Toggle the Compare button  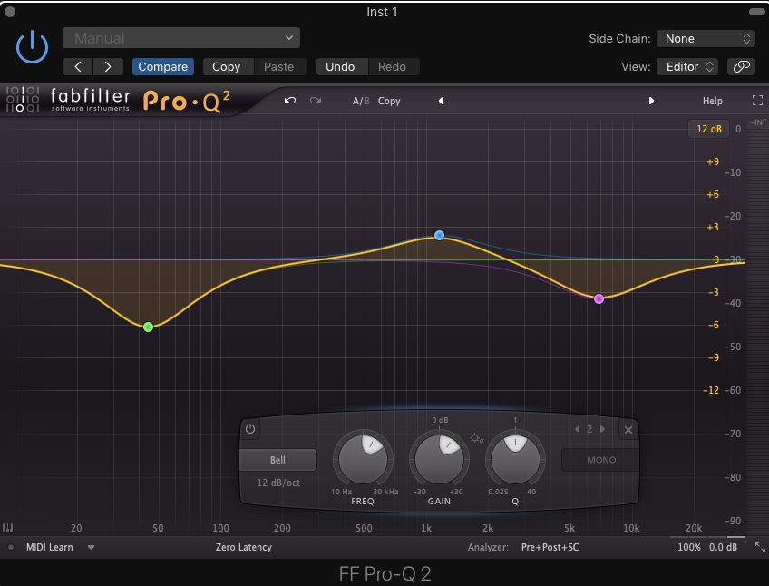[x=163, y=67]
